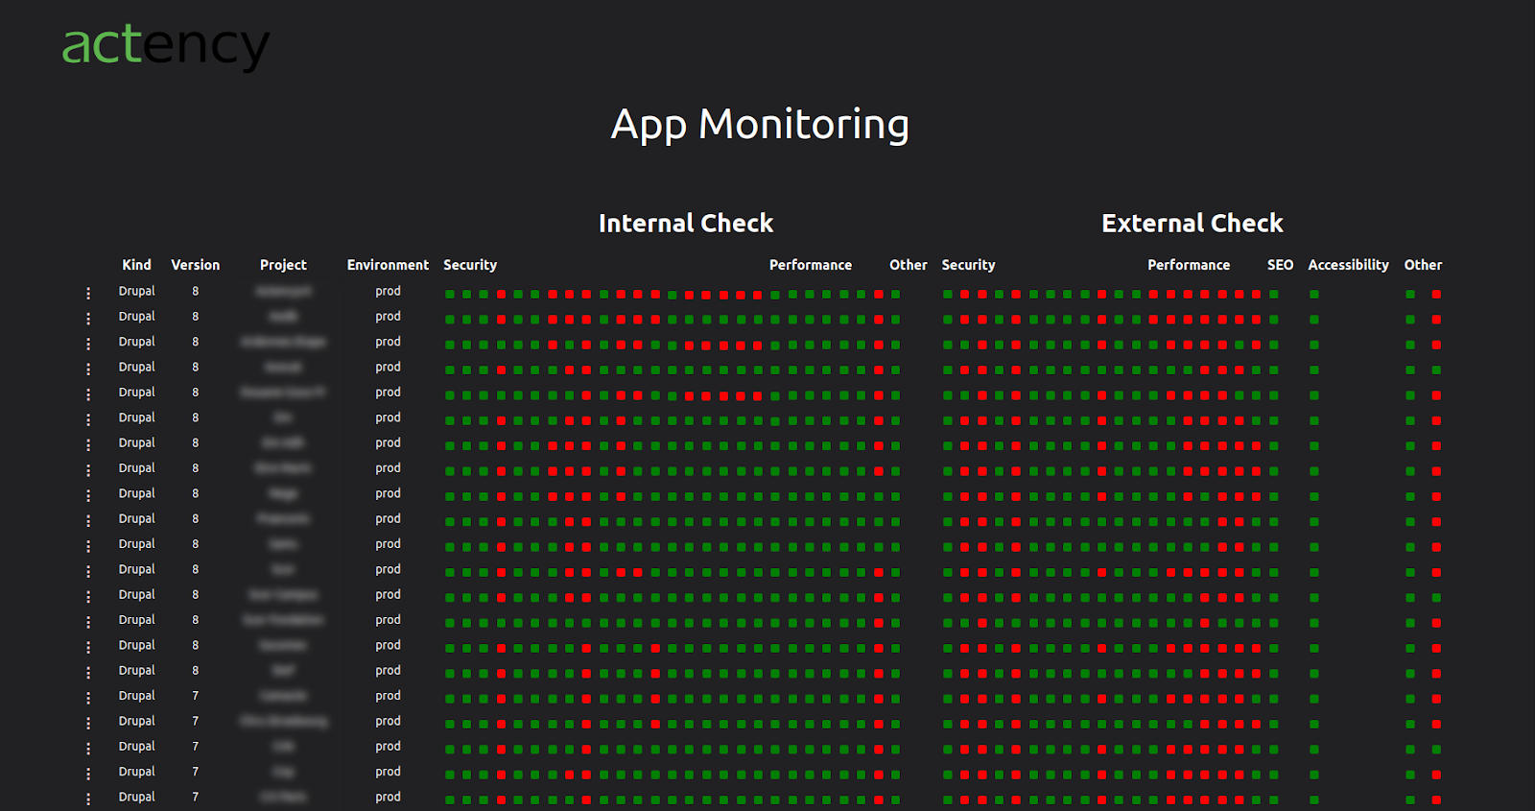This screenshot has height=811, width=1535.
Task: Click the Drupal kind cell in the first row
Action: click(x=136, y=291)
